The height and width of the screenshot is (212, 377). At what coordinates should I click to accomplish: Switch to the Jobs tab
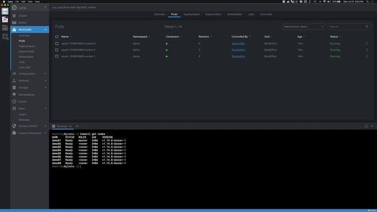251,14
